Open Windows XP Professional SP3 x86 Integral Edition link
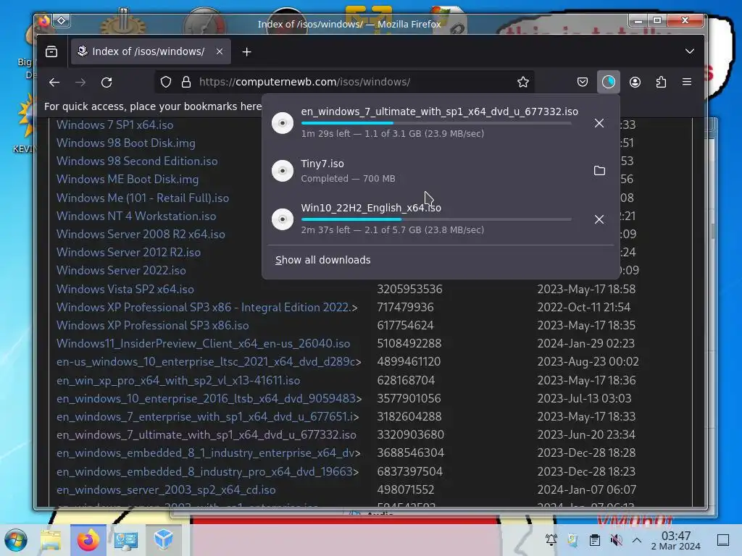742x556 pixels. pyautogui.click(x=207, y=307)
